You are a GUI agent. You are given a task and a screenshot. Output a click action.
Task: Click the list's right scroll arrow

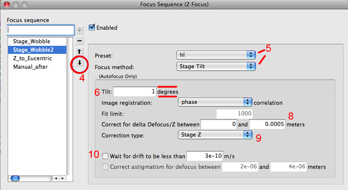coord(63,178)
